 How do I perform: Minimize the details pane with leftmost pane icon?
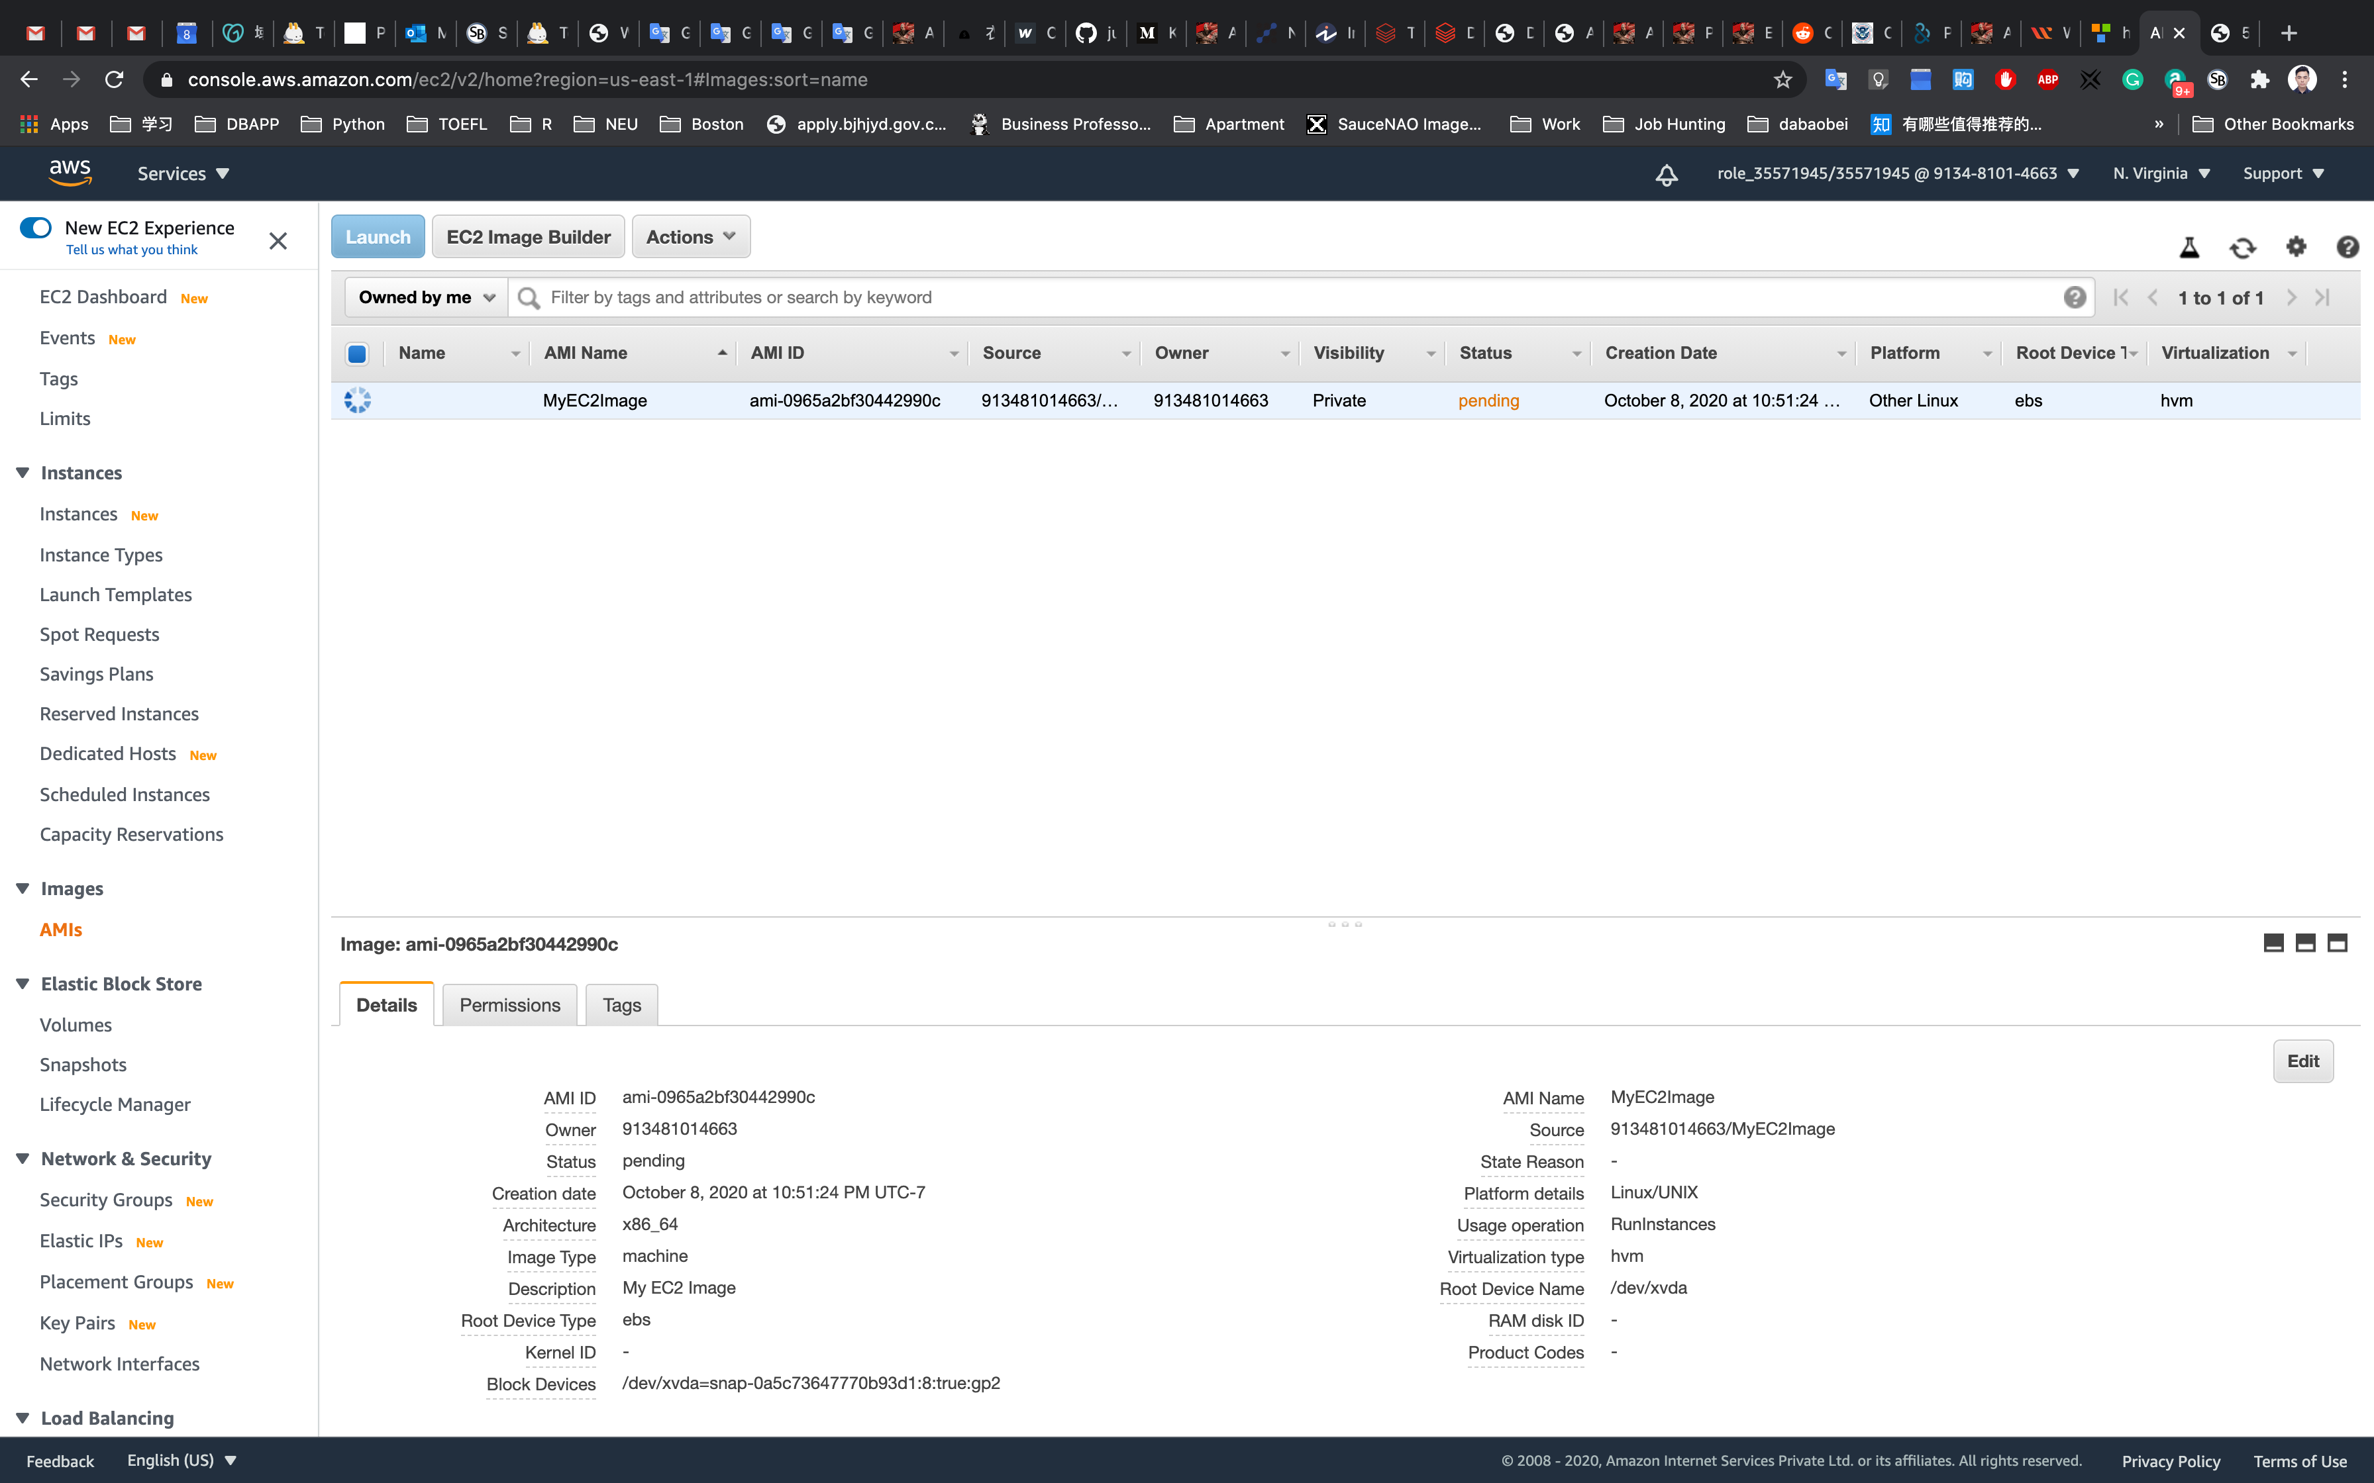tap(2273, 943)
